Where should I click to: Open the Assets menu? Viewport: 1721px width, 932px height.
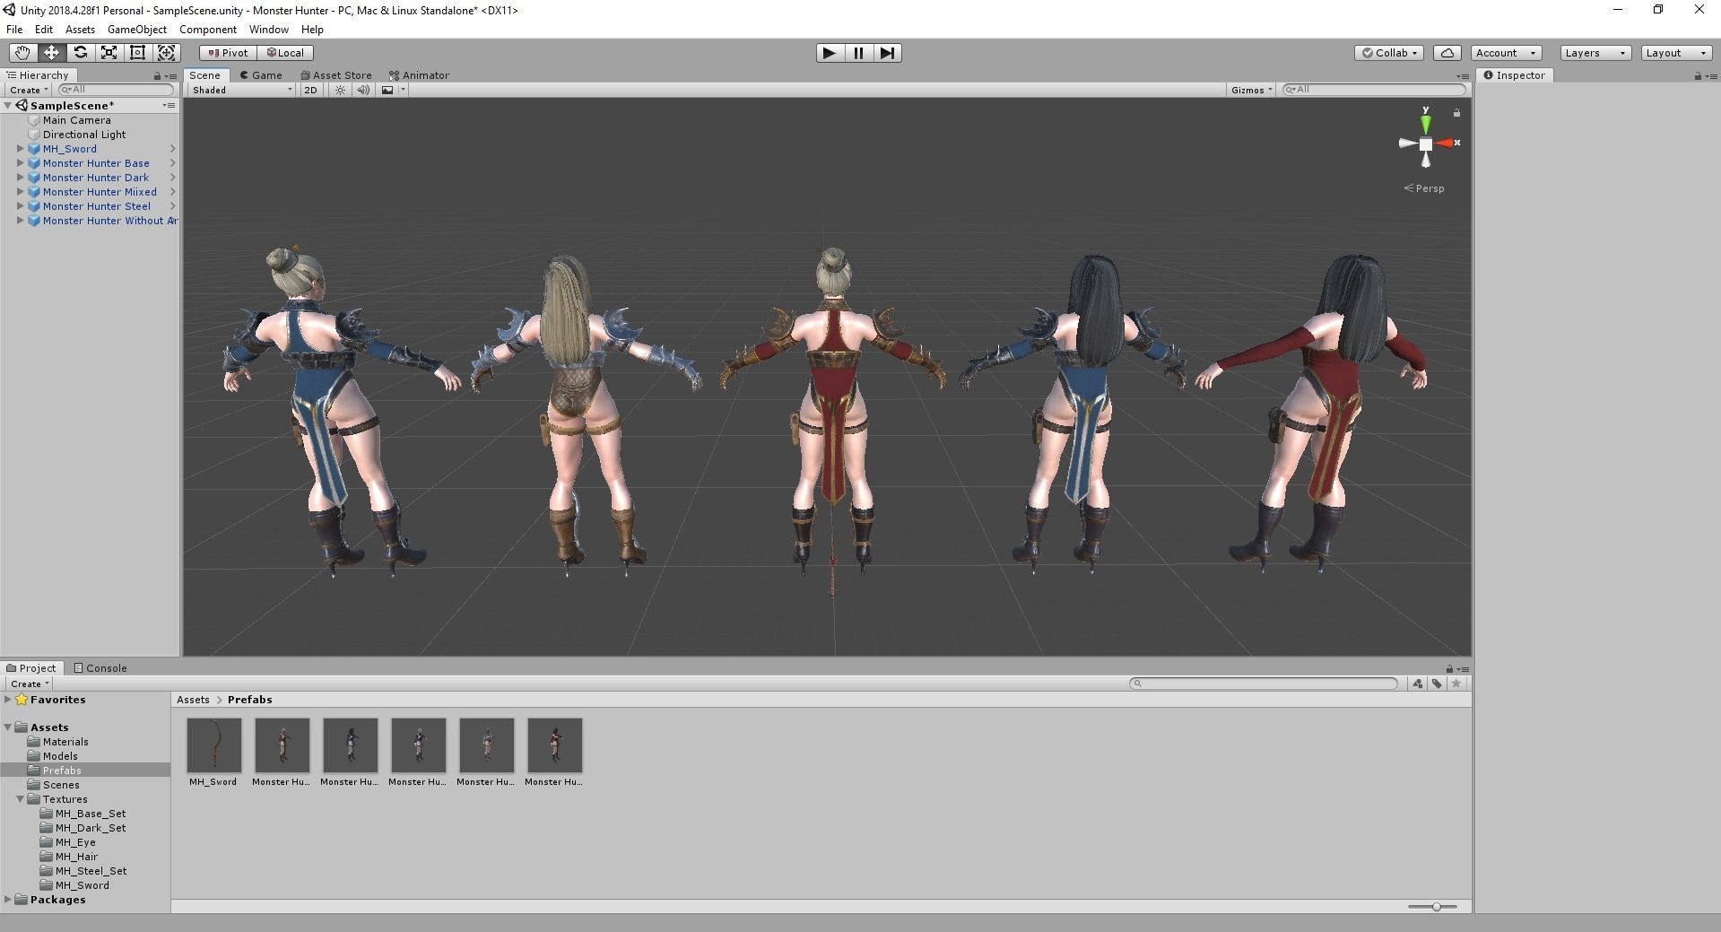pyautogui.click(x=80, y=30)
